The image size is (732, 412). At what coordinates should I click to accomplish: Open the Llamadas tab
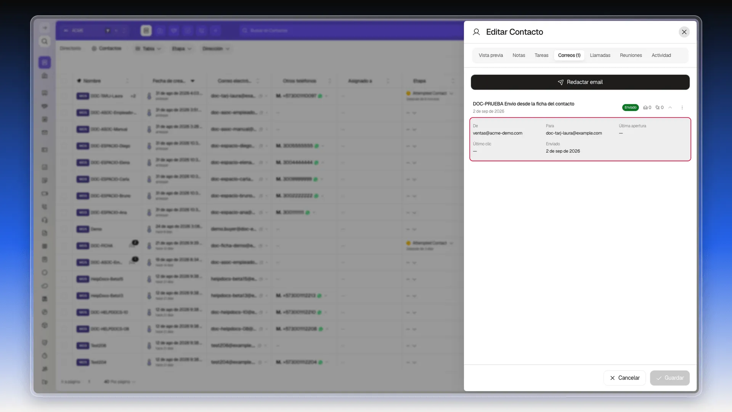[600, 55]
